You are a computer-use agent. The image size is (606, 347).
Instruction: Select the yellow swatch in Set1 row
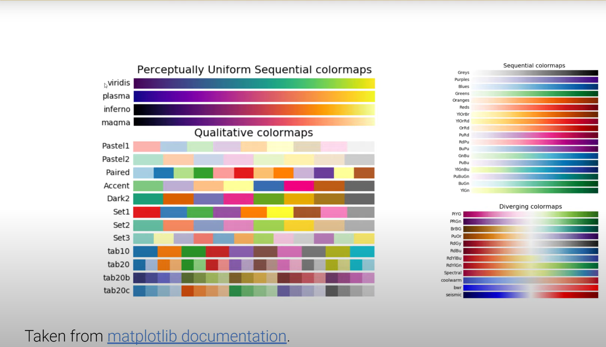[x=280, y=212]
